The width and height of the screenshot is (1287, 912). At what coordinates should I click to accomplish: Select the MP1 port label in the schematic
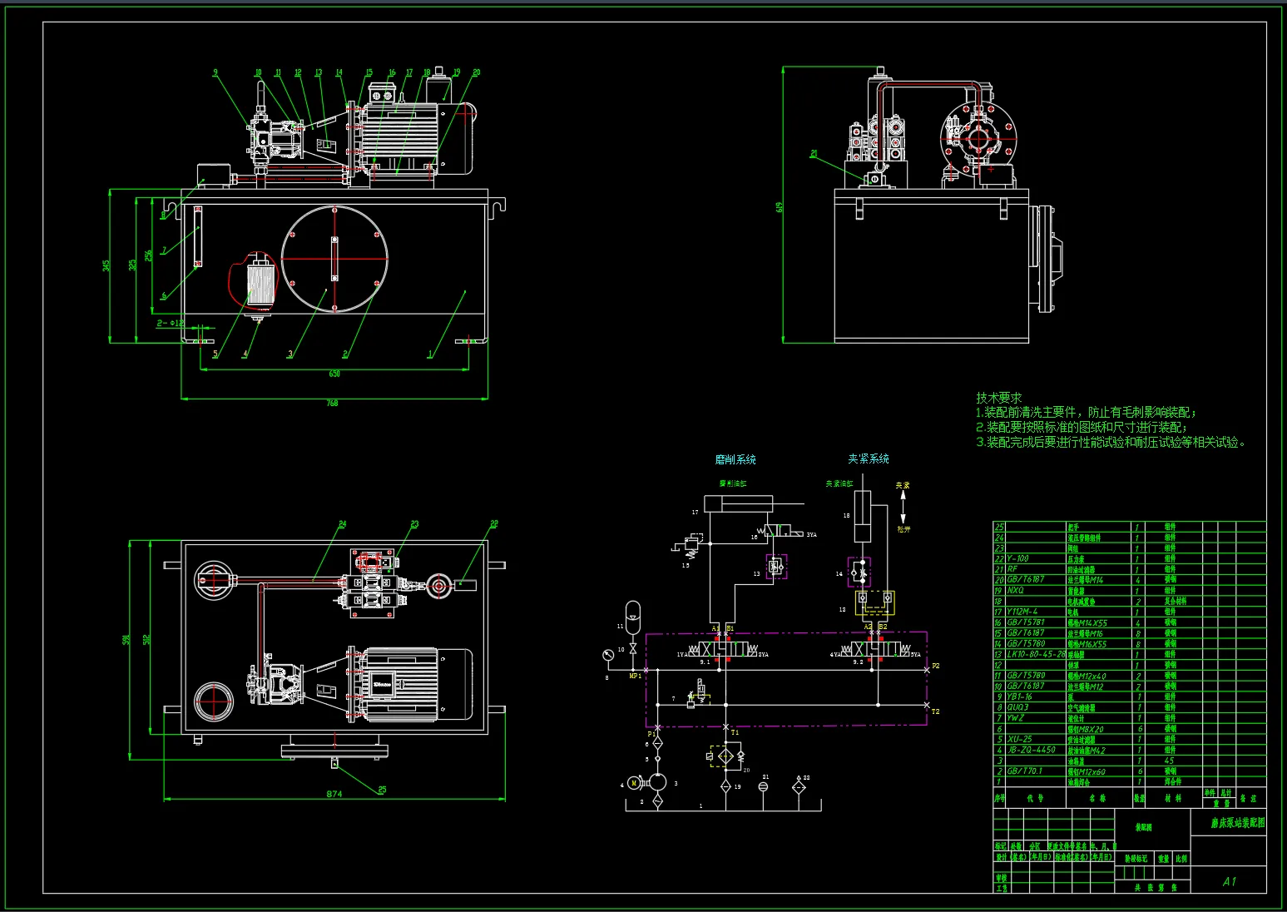(x=635, y=676)
